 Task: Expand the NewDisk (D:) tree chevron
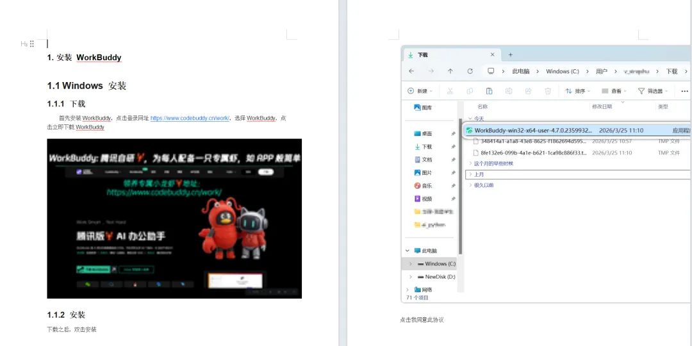click(411, 277)
